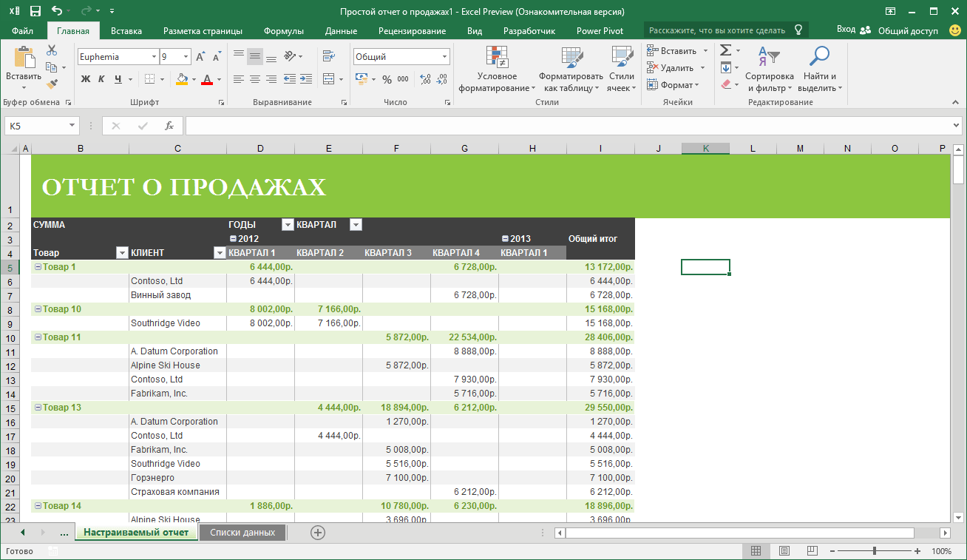967x560 pixels.
Task: Click the Cut scissors icon
Action: pyautogui.click(x=52, y=51)
